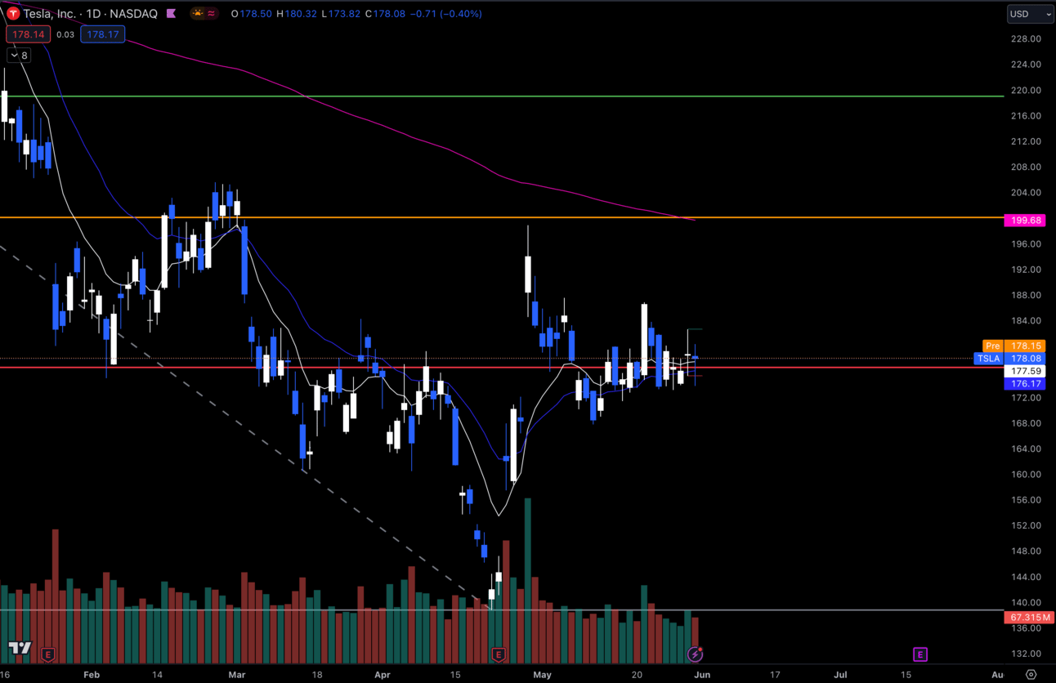
Task: Click the white 177.59 axis label
Action: [1025, 371]
